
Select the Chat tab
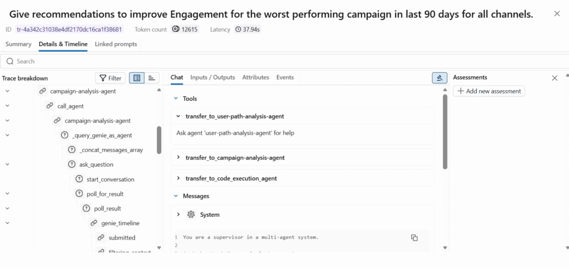click(177, 77)
